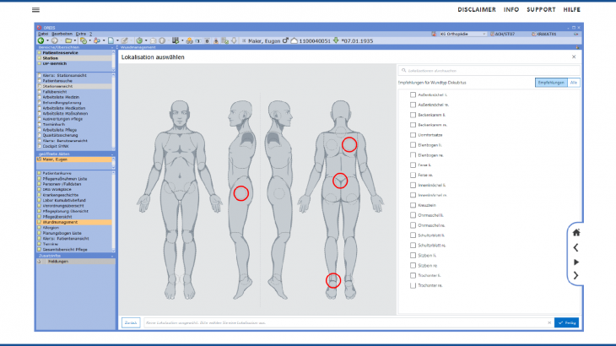Click the Lokalisationen durchsuchen search field

(485, 71)
